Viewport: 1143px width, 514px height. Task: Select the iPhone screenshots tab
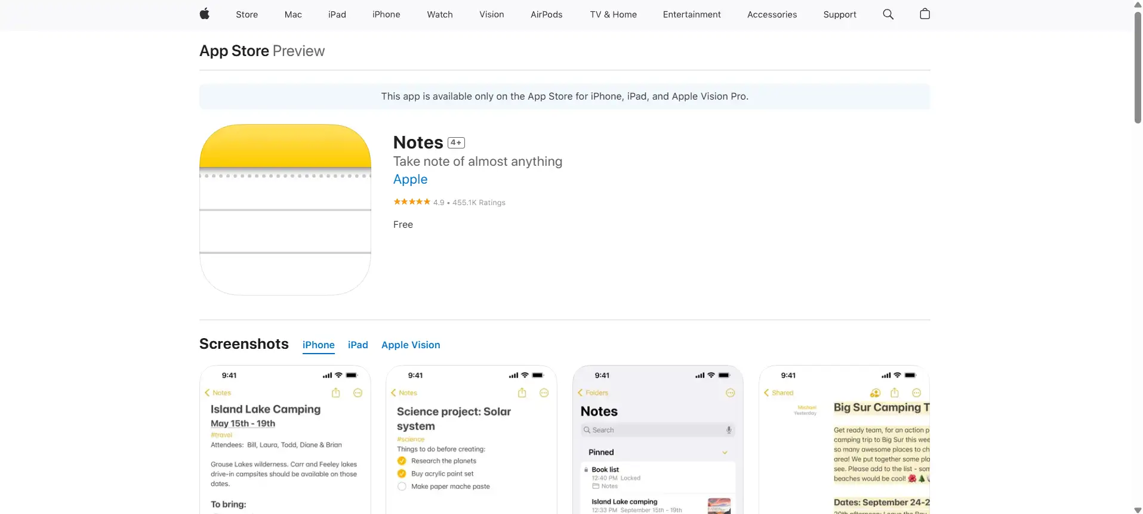[x=319, y=345]
